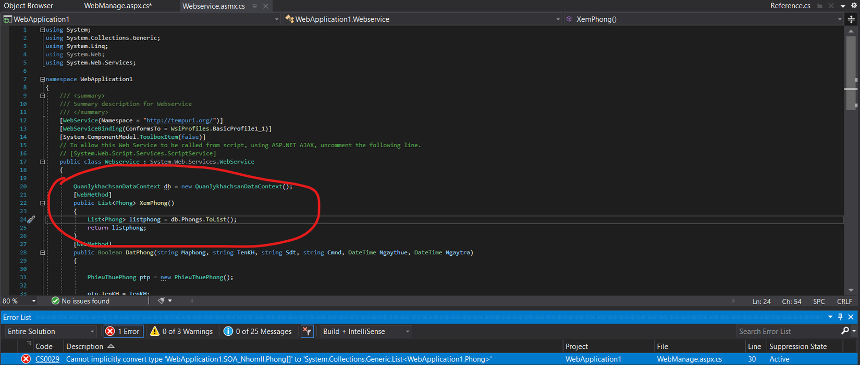
Task: Click the 'No issues found' status indicator
Action: tap(80, 301)
